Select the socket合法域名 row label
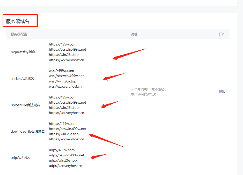243x175 pixels. (22, 79)
